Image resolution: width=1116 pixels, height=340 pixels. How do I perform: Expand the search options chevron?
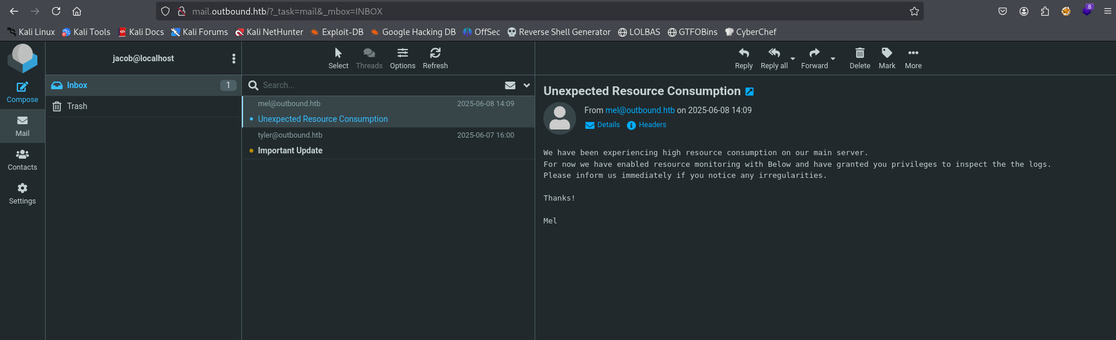pos(526,85)
